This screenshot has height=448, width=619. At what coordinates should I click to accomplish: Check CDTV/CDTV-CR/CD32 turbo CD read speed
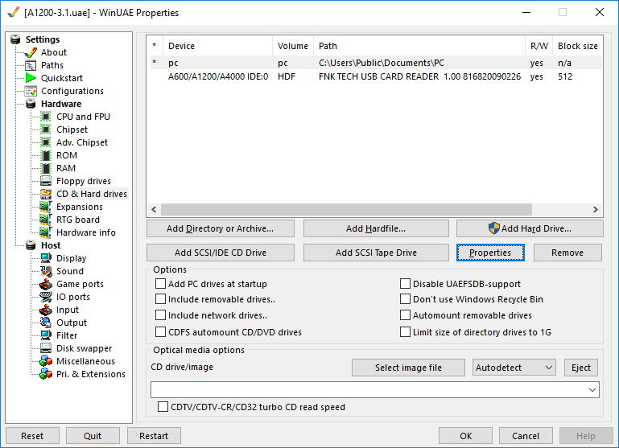coord(163,407)
